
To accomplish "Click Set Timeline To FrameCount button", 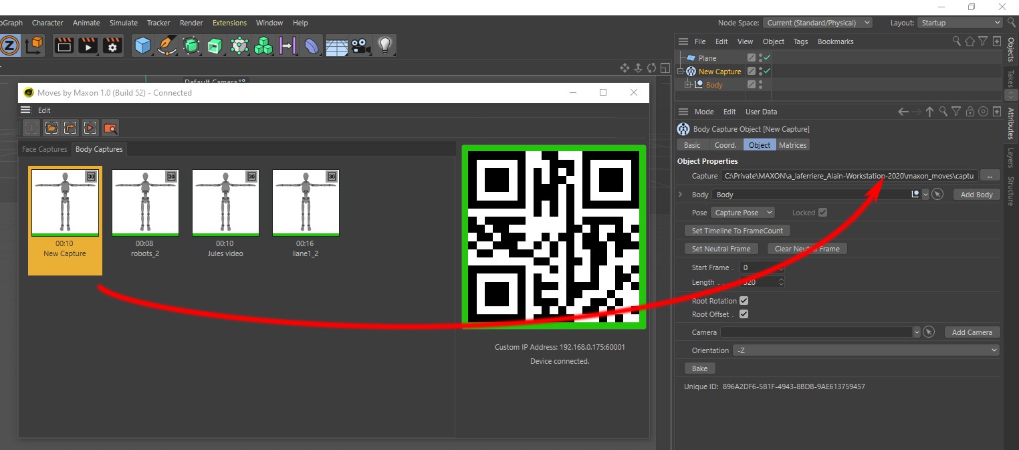I will tap(738, 231).
